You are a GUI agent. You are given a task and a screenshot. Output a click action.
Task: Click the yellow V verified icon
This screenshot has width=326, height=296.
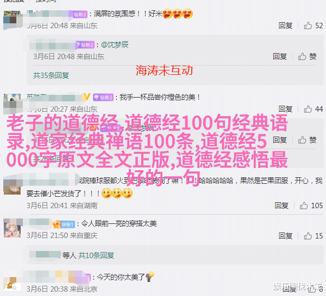87,97
